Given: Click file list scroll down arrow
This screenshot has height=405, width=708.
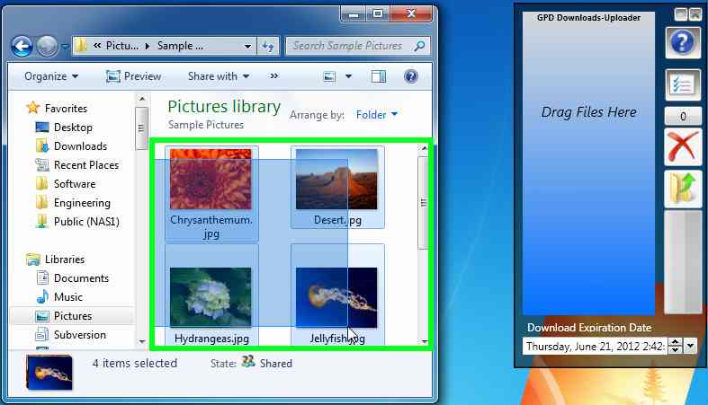Looking at the screenshot, I should (424, 341).
